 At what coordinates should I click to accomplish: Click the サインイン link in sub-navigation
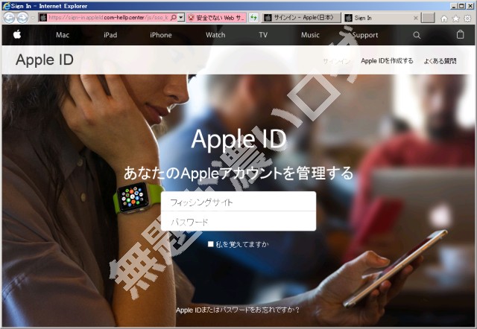(x=336, y=61)
